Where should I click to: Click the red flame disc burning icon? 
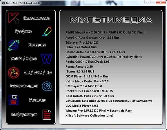(x=14, y=73)
